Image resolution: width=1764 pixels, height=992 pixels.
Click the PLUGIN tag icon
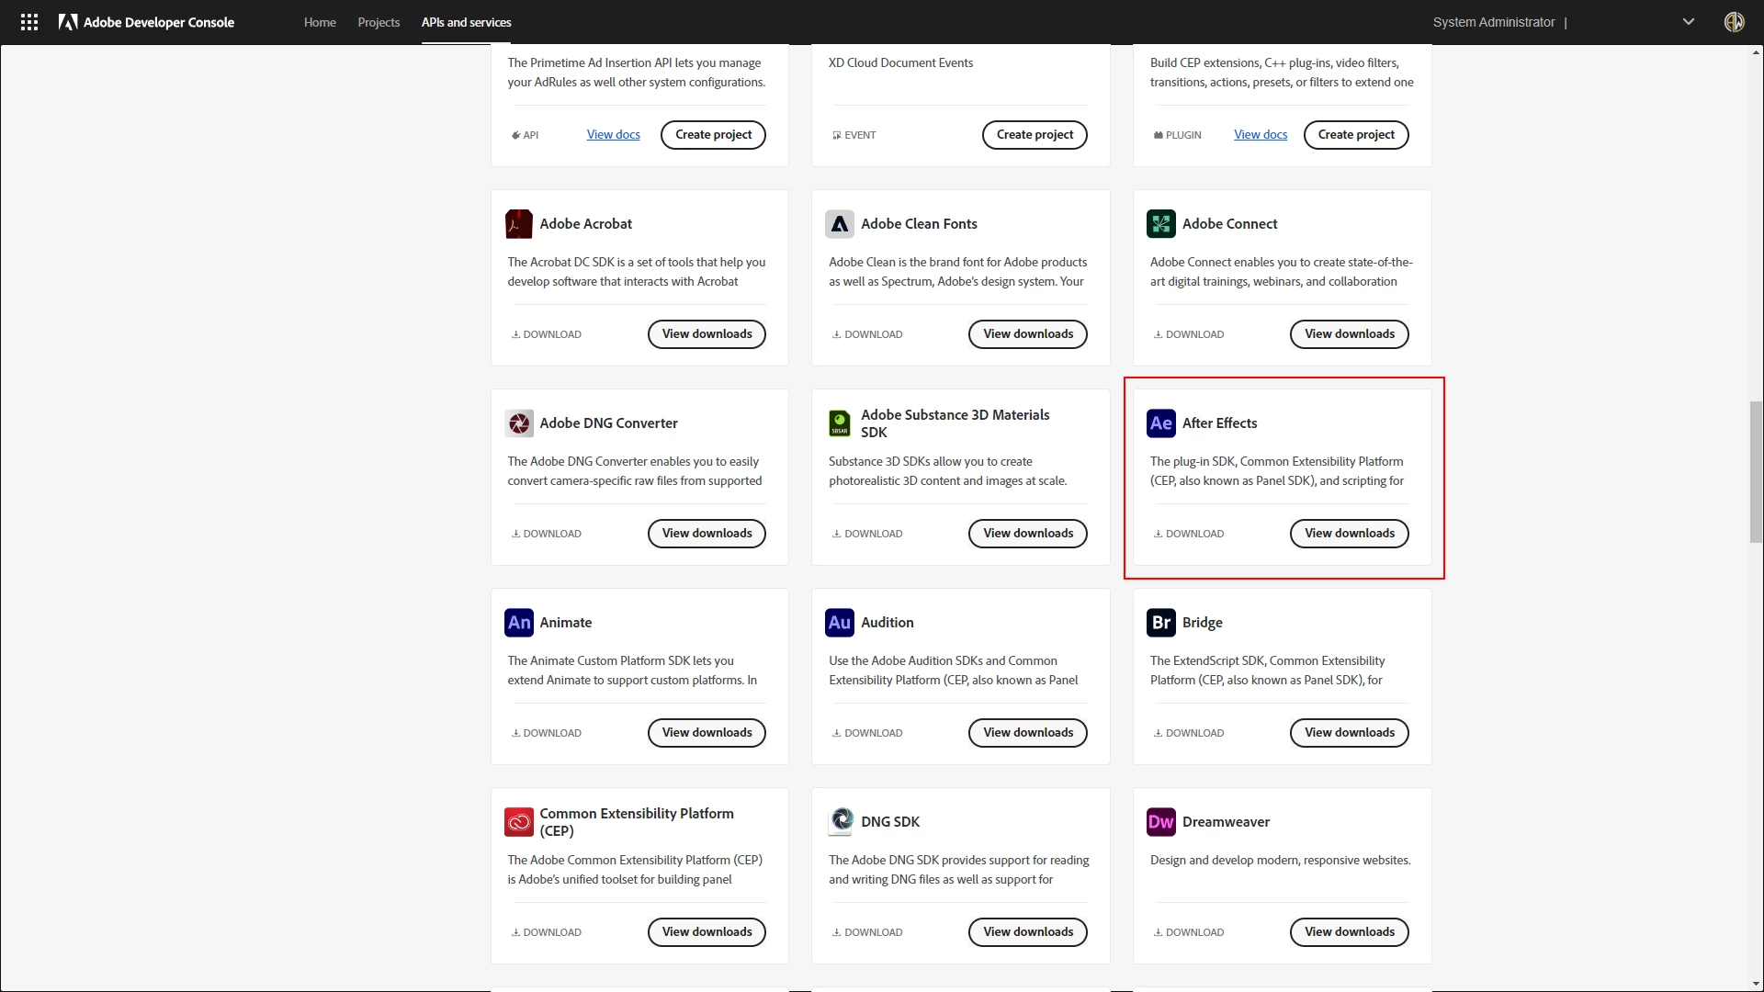coord(1158,135)
